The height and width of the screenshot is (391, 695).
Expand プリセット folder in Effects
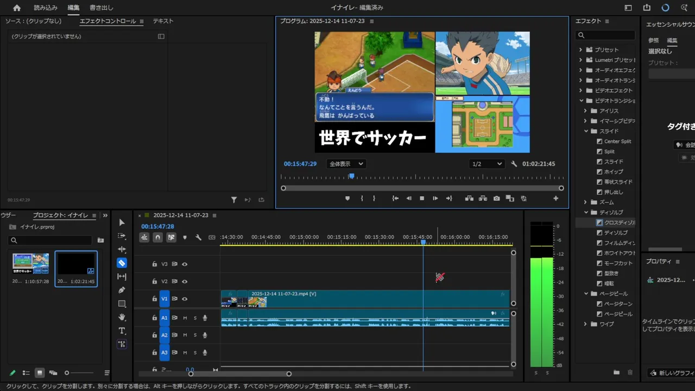(x=580, y=50)
